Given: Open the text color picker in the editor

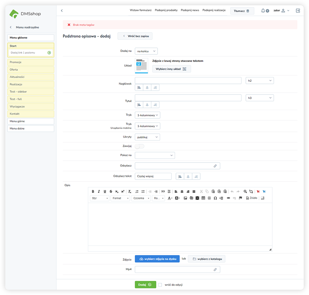Looking at the screenshot, I should coord(170,198).
